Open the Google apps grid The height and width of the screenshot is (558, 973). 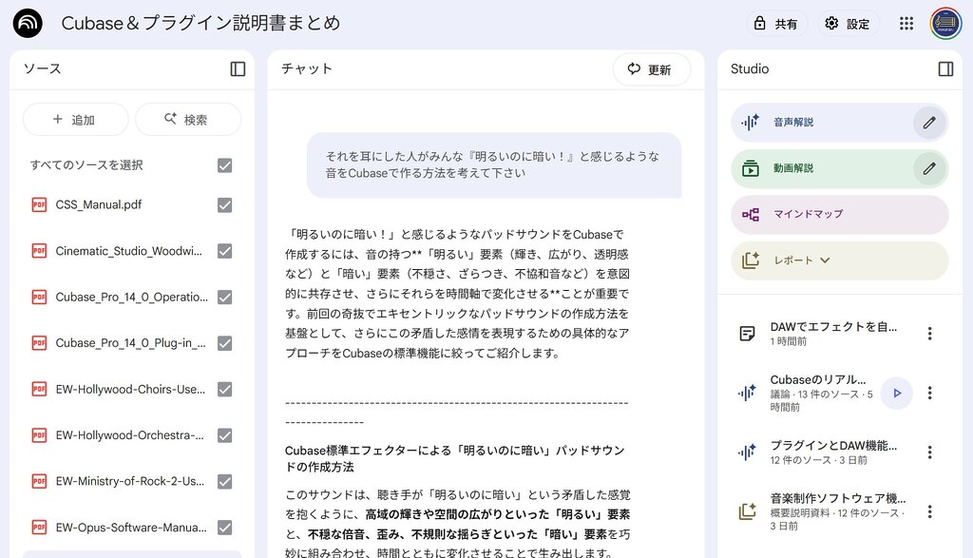click(906, 24)
